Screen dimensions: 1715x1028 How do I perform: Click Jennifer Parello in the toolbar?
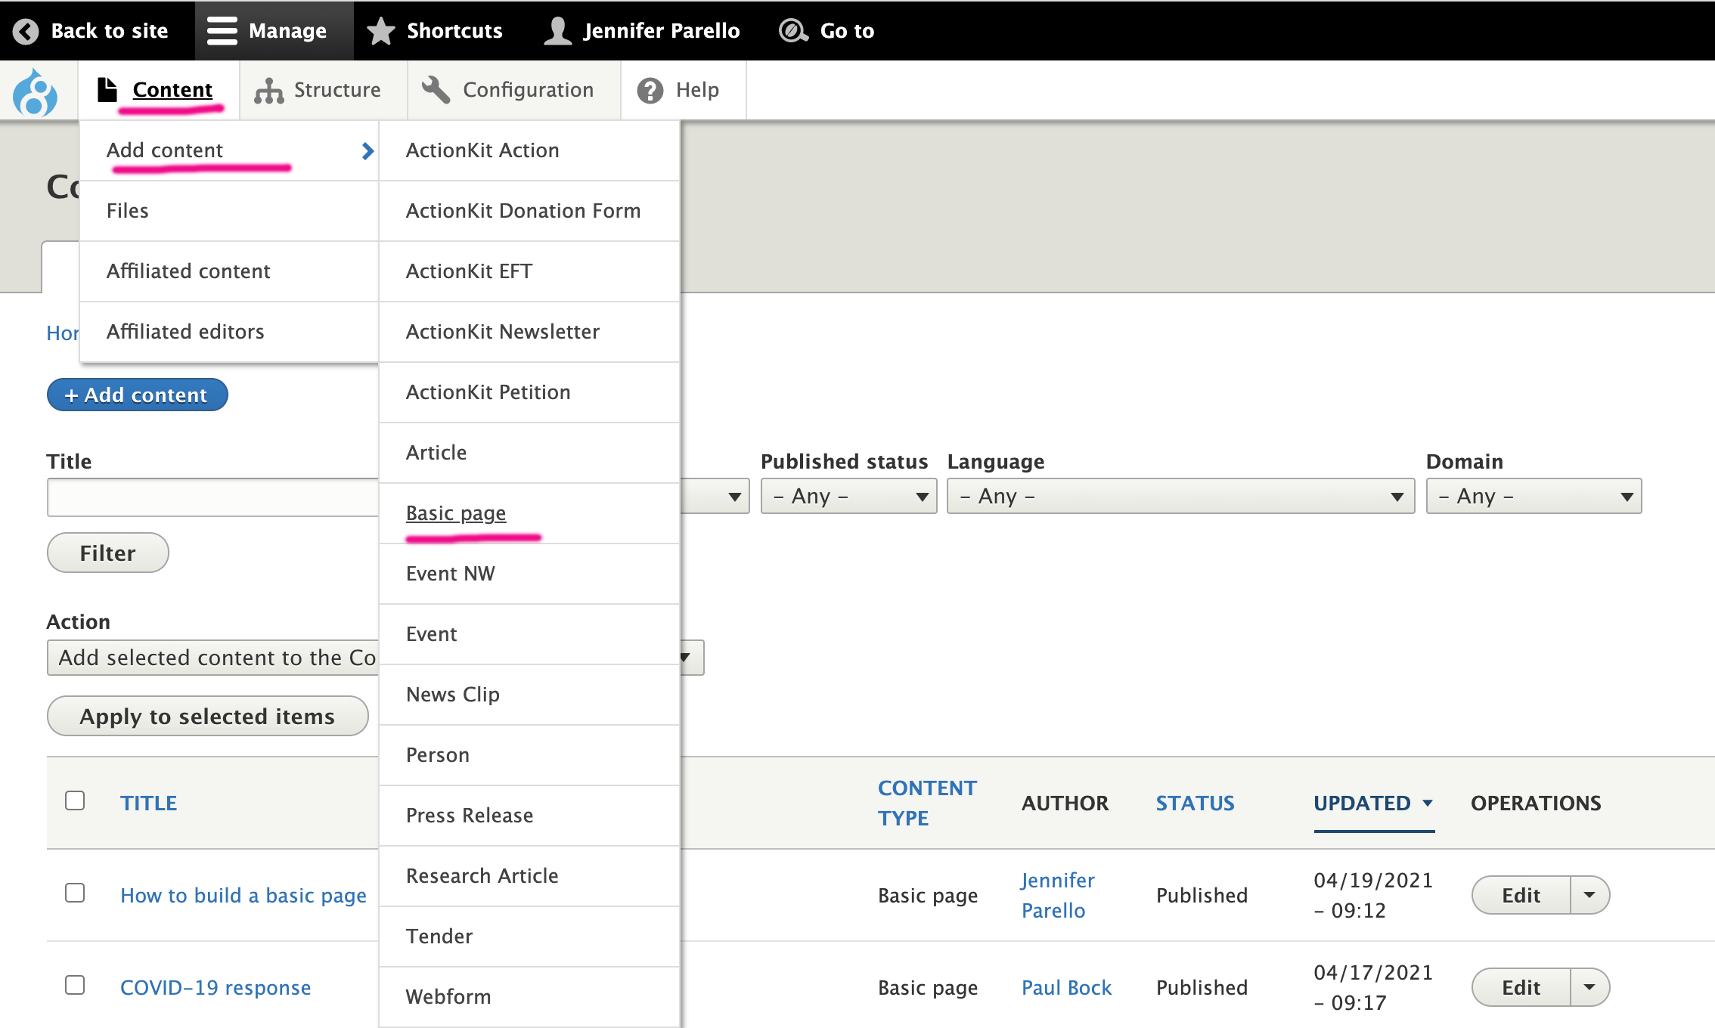point(643,31)
